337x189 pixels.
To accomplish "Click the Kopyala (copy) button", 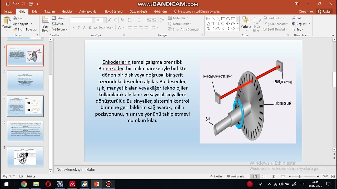I will pyautogui.click(x=21, y=24).
